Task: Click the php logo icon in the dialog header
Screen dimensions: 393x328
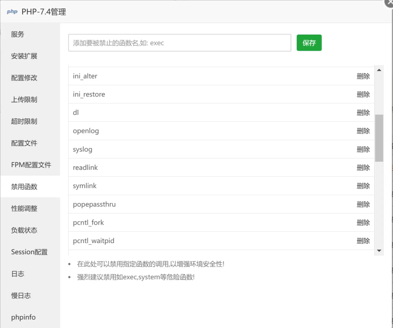Action: (x=12, y=12)
